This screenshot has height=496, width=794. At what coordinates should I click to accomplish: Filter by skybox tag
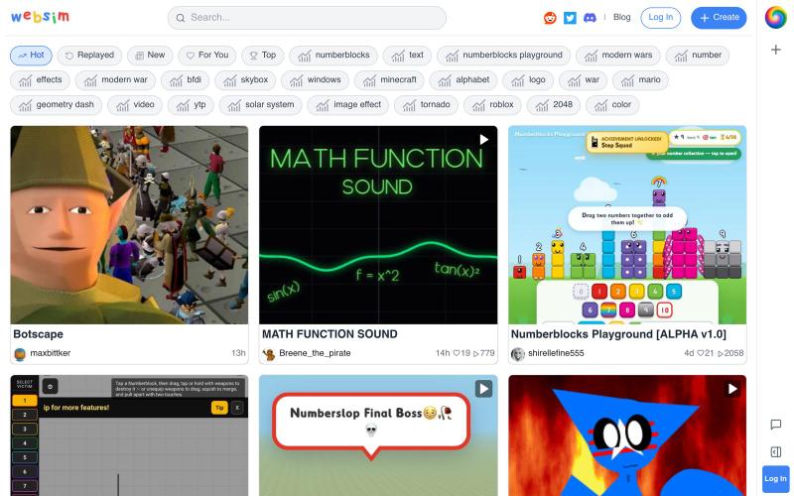pyautogui.click(x=245, y=80)
